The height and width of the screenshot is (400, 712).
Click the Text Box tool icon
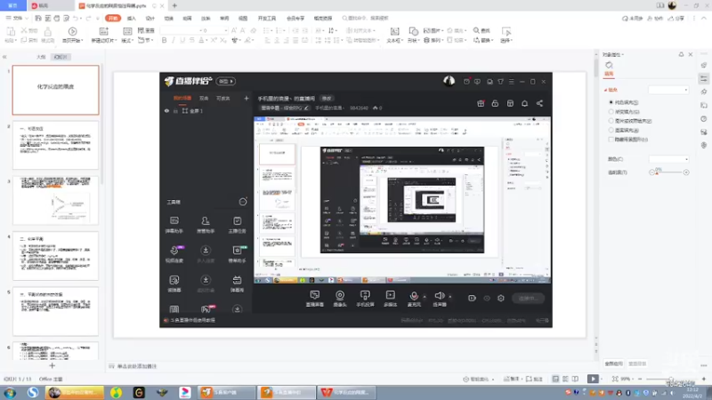[394, 31]
